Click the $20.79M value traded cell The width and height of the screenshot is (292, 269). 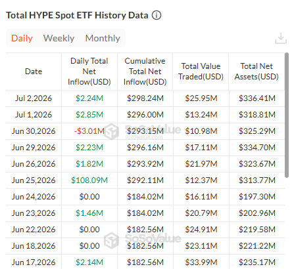(201, 213)
